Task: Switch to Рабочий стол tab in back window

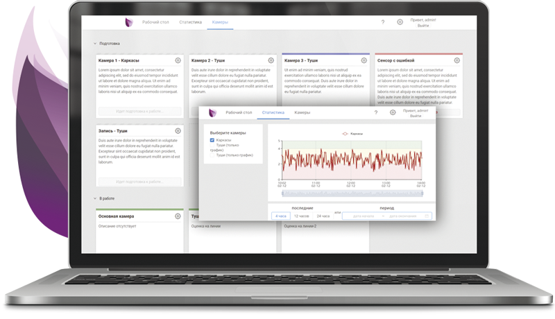Action: point(155,22)
